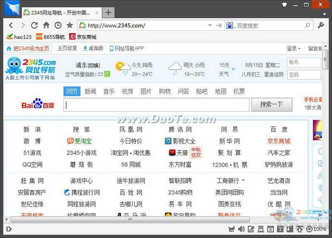Viewport: 332px width, 238px height.
Task: Click the 搜索一下 button
Action: coord(272,104)
